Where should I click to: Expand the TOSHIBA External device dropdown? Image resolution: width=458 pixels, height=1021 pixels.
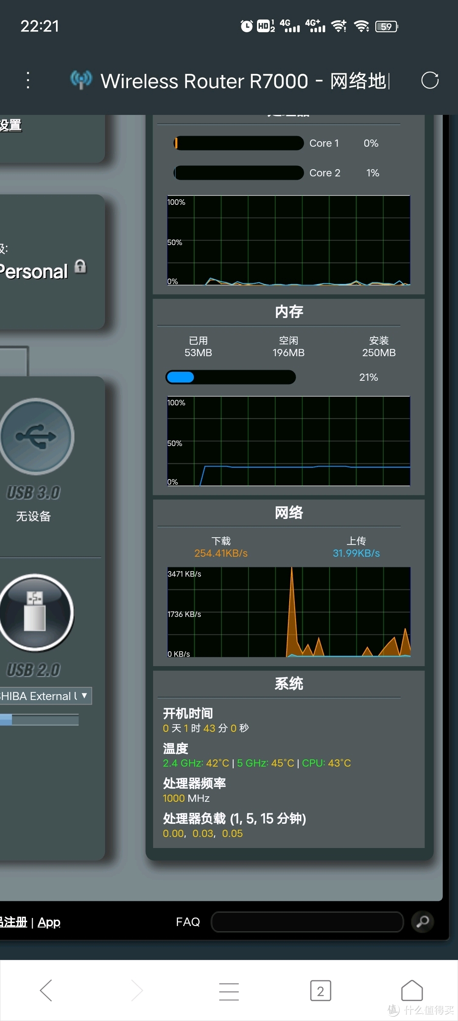pos(46,696)
